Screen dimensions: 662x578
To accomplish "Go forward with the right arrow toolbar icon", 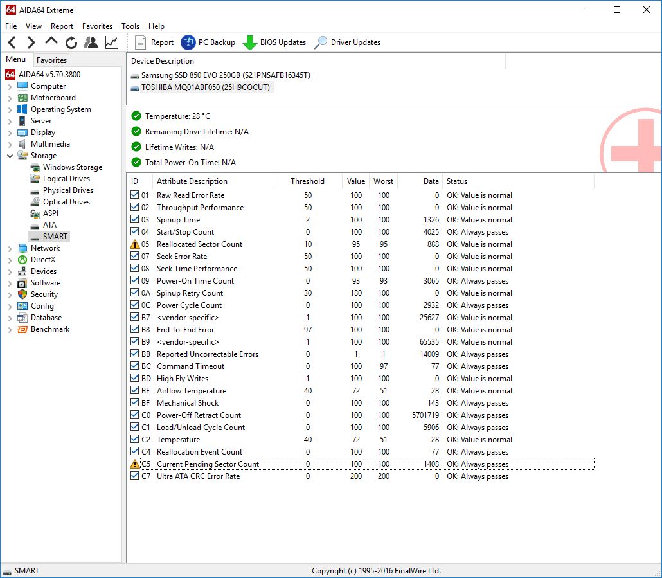I will point(31,42).
